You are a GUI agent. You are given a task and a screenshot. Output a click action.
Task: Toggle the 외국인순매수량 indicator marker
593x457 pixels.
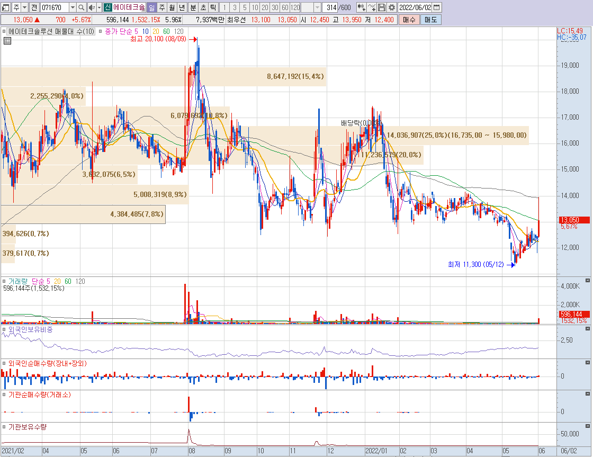(x=4, y=363)
